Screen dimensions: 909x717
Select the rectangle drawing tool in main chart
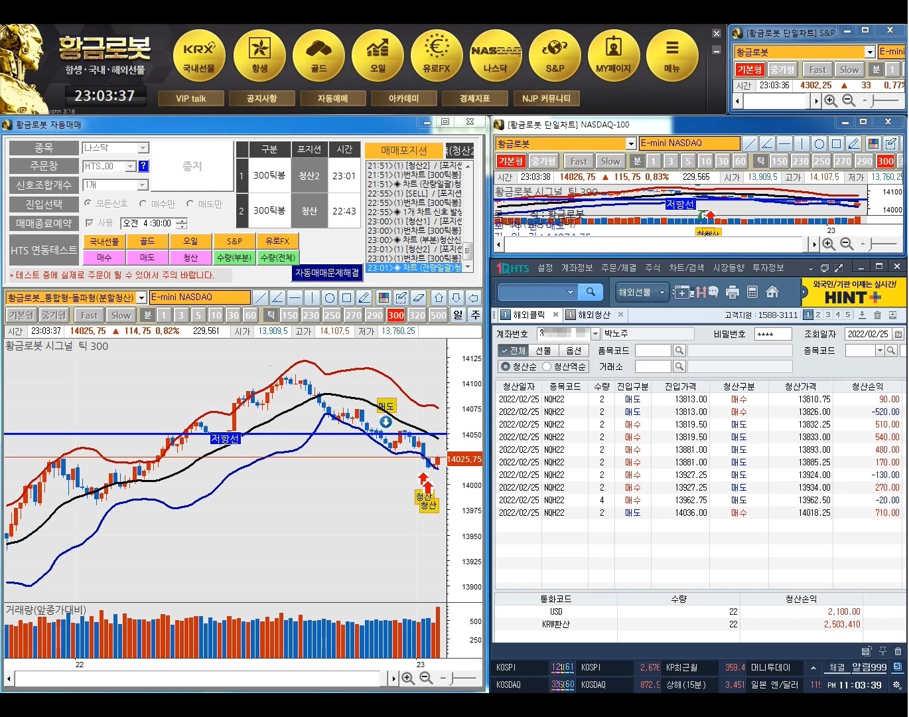(x=347, y=297)
